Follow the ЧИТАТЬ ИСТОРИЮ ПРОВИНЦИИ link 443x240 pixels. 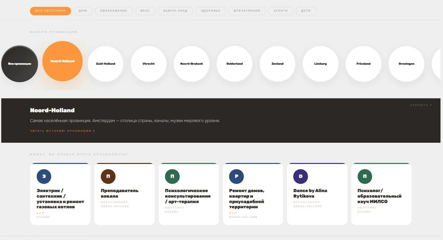(62, 131)
